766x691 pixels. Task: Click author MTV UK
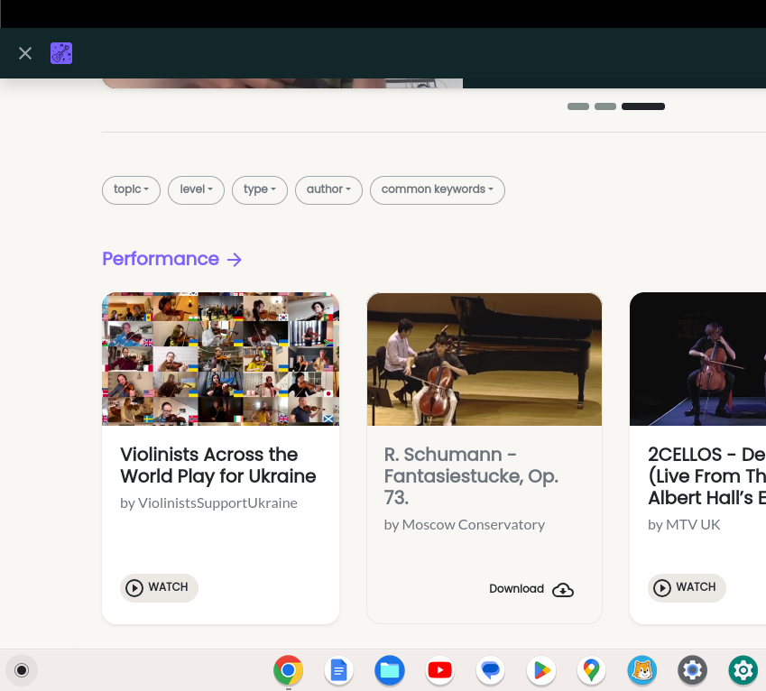[693, 525]
